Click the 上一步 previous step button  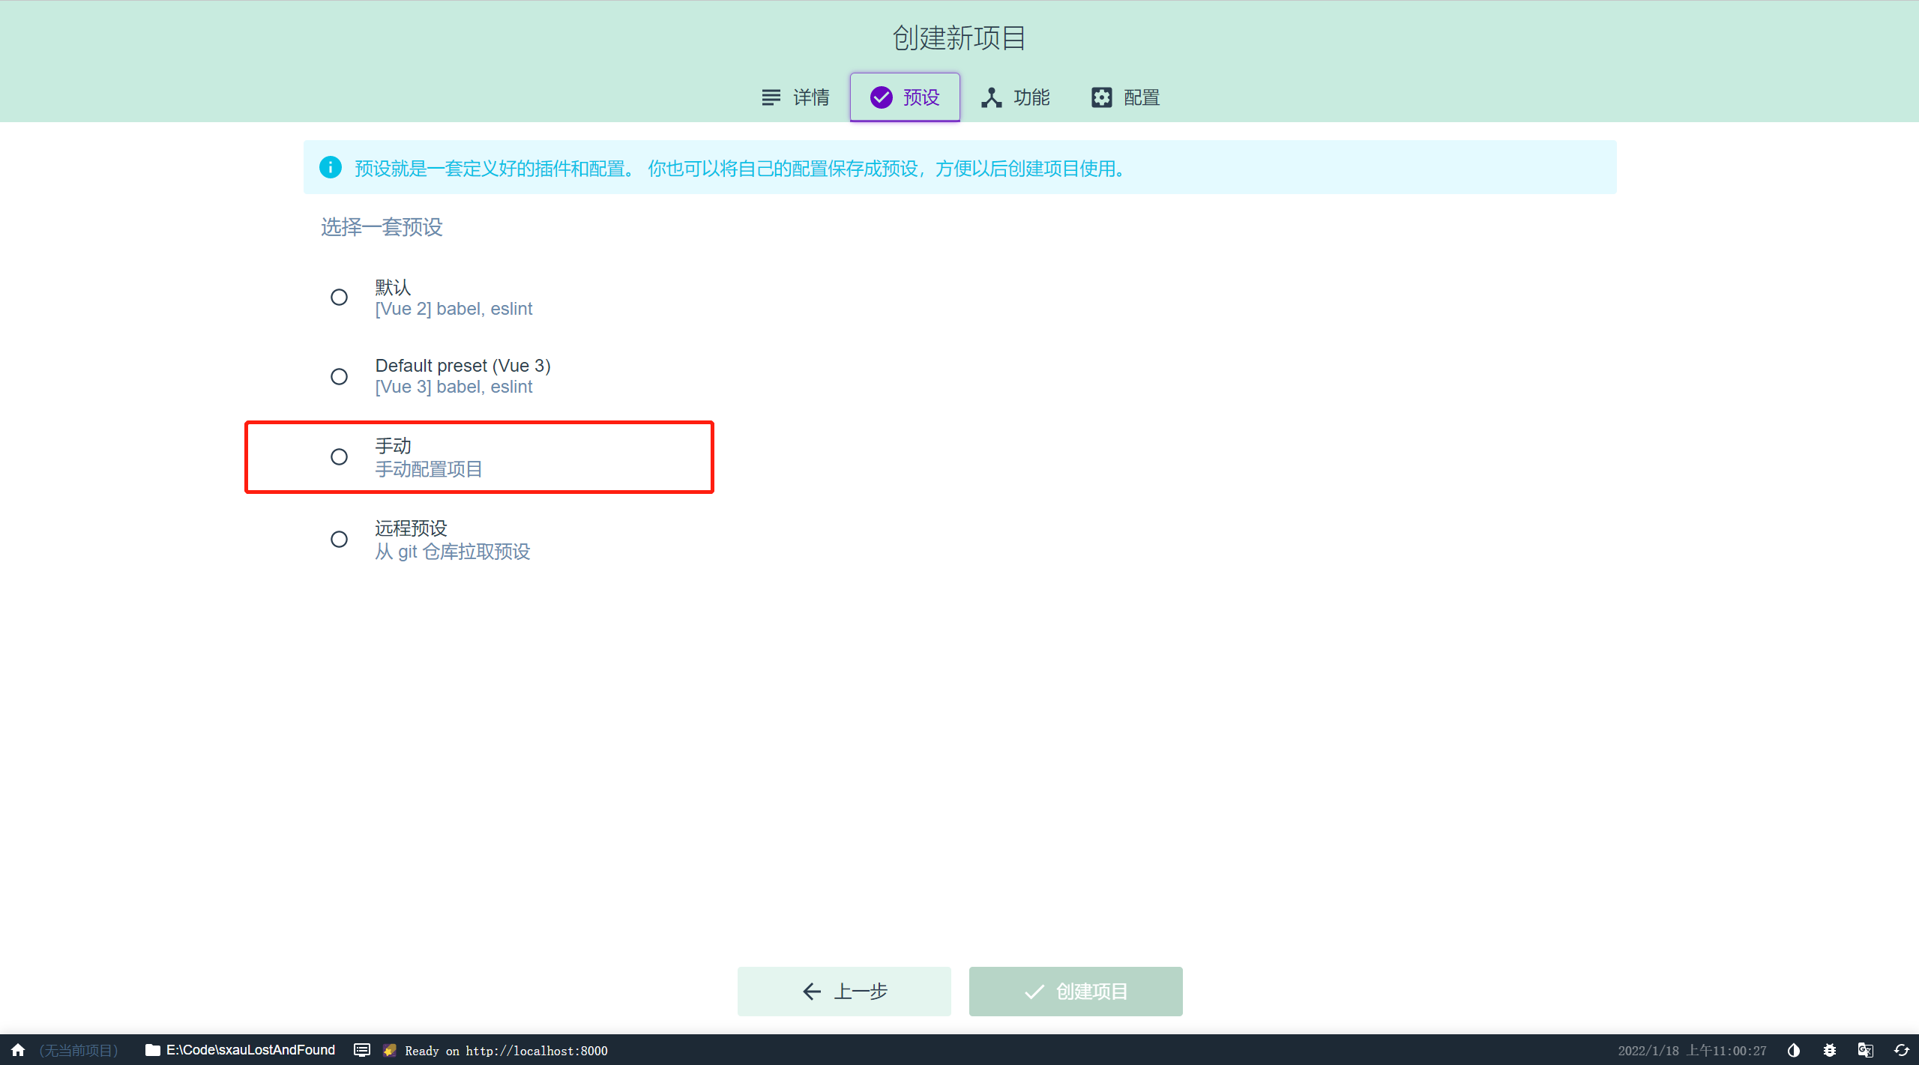click(844, 991)
